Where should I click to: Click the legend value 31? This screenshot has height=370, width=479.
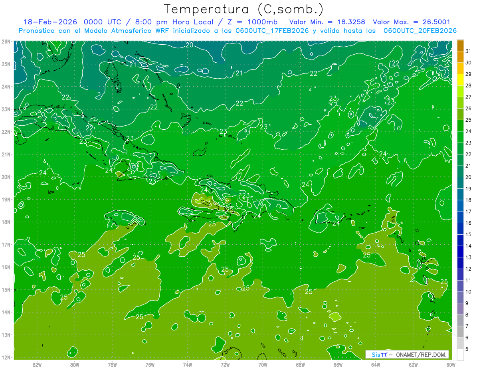coord(469,51)
